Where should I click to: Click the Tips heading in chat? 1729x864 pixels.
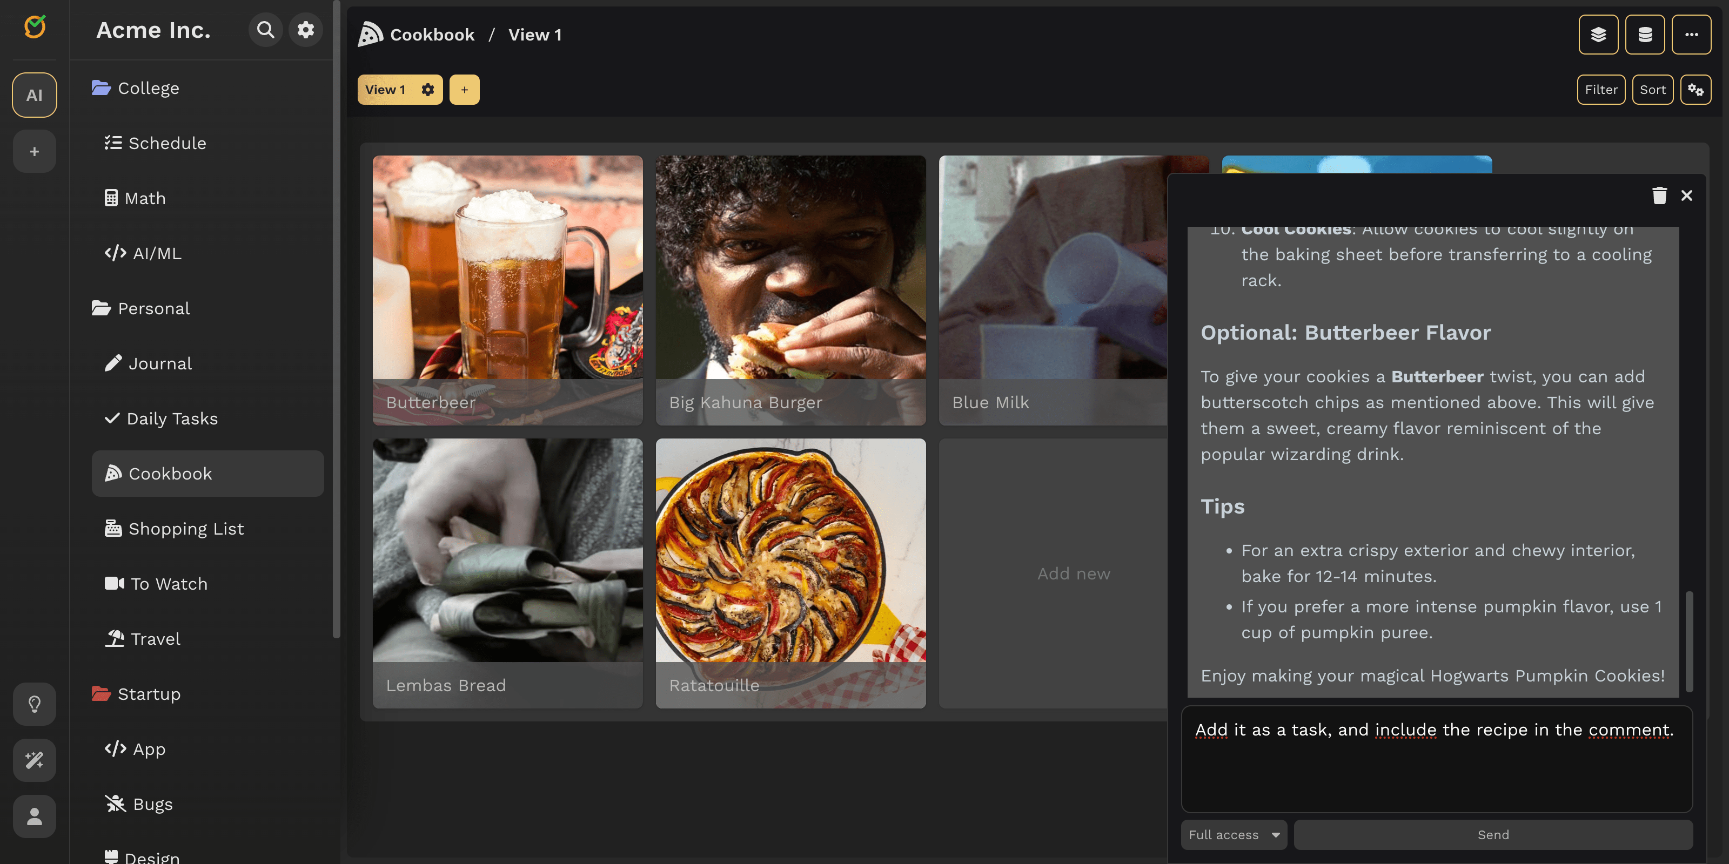pos(1222,507)
